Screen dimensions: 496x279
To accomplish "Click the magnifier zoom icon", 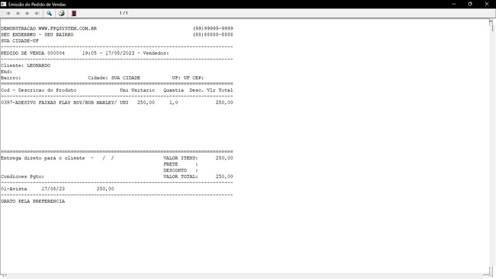I will pyautogui.click(x=49, y=13).
